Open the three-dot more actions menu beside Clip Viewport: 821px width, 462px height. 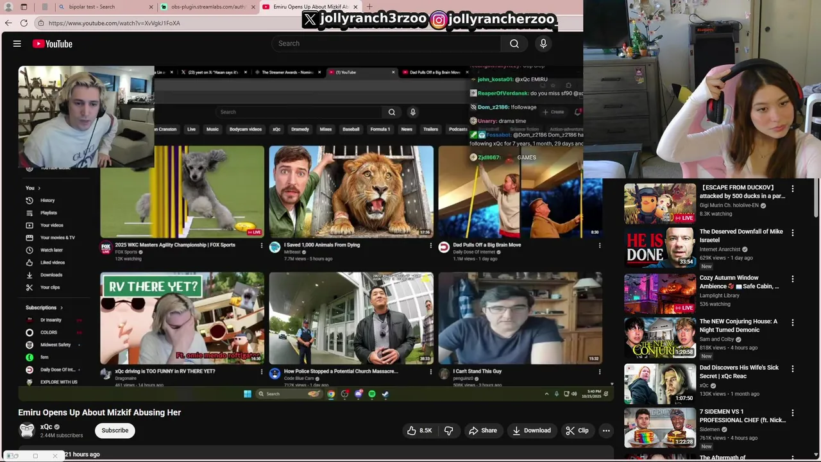point(606,431)
